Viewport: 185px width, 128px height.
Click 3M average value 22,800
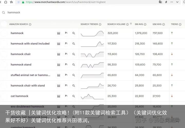point(139,96)
